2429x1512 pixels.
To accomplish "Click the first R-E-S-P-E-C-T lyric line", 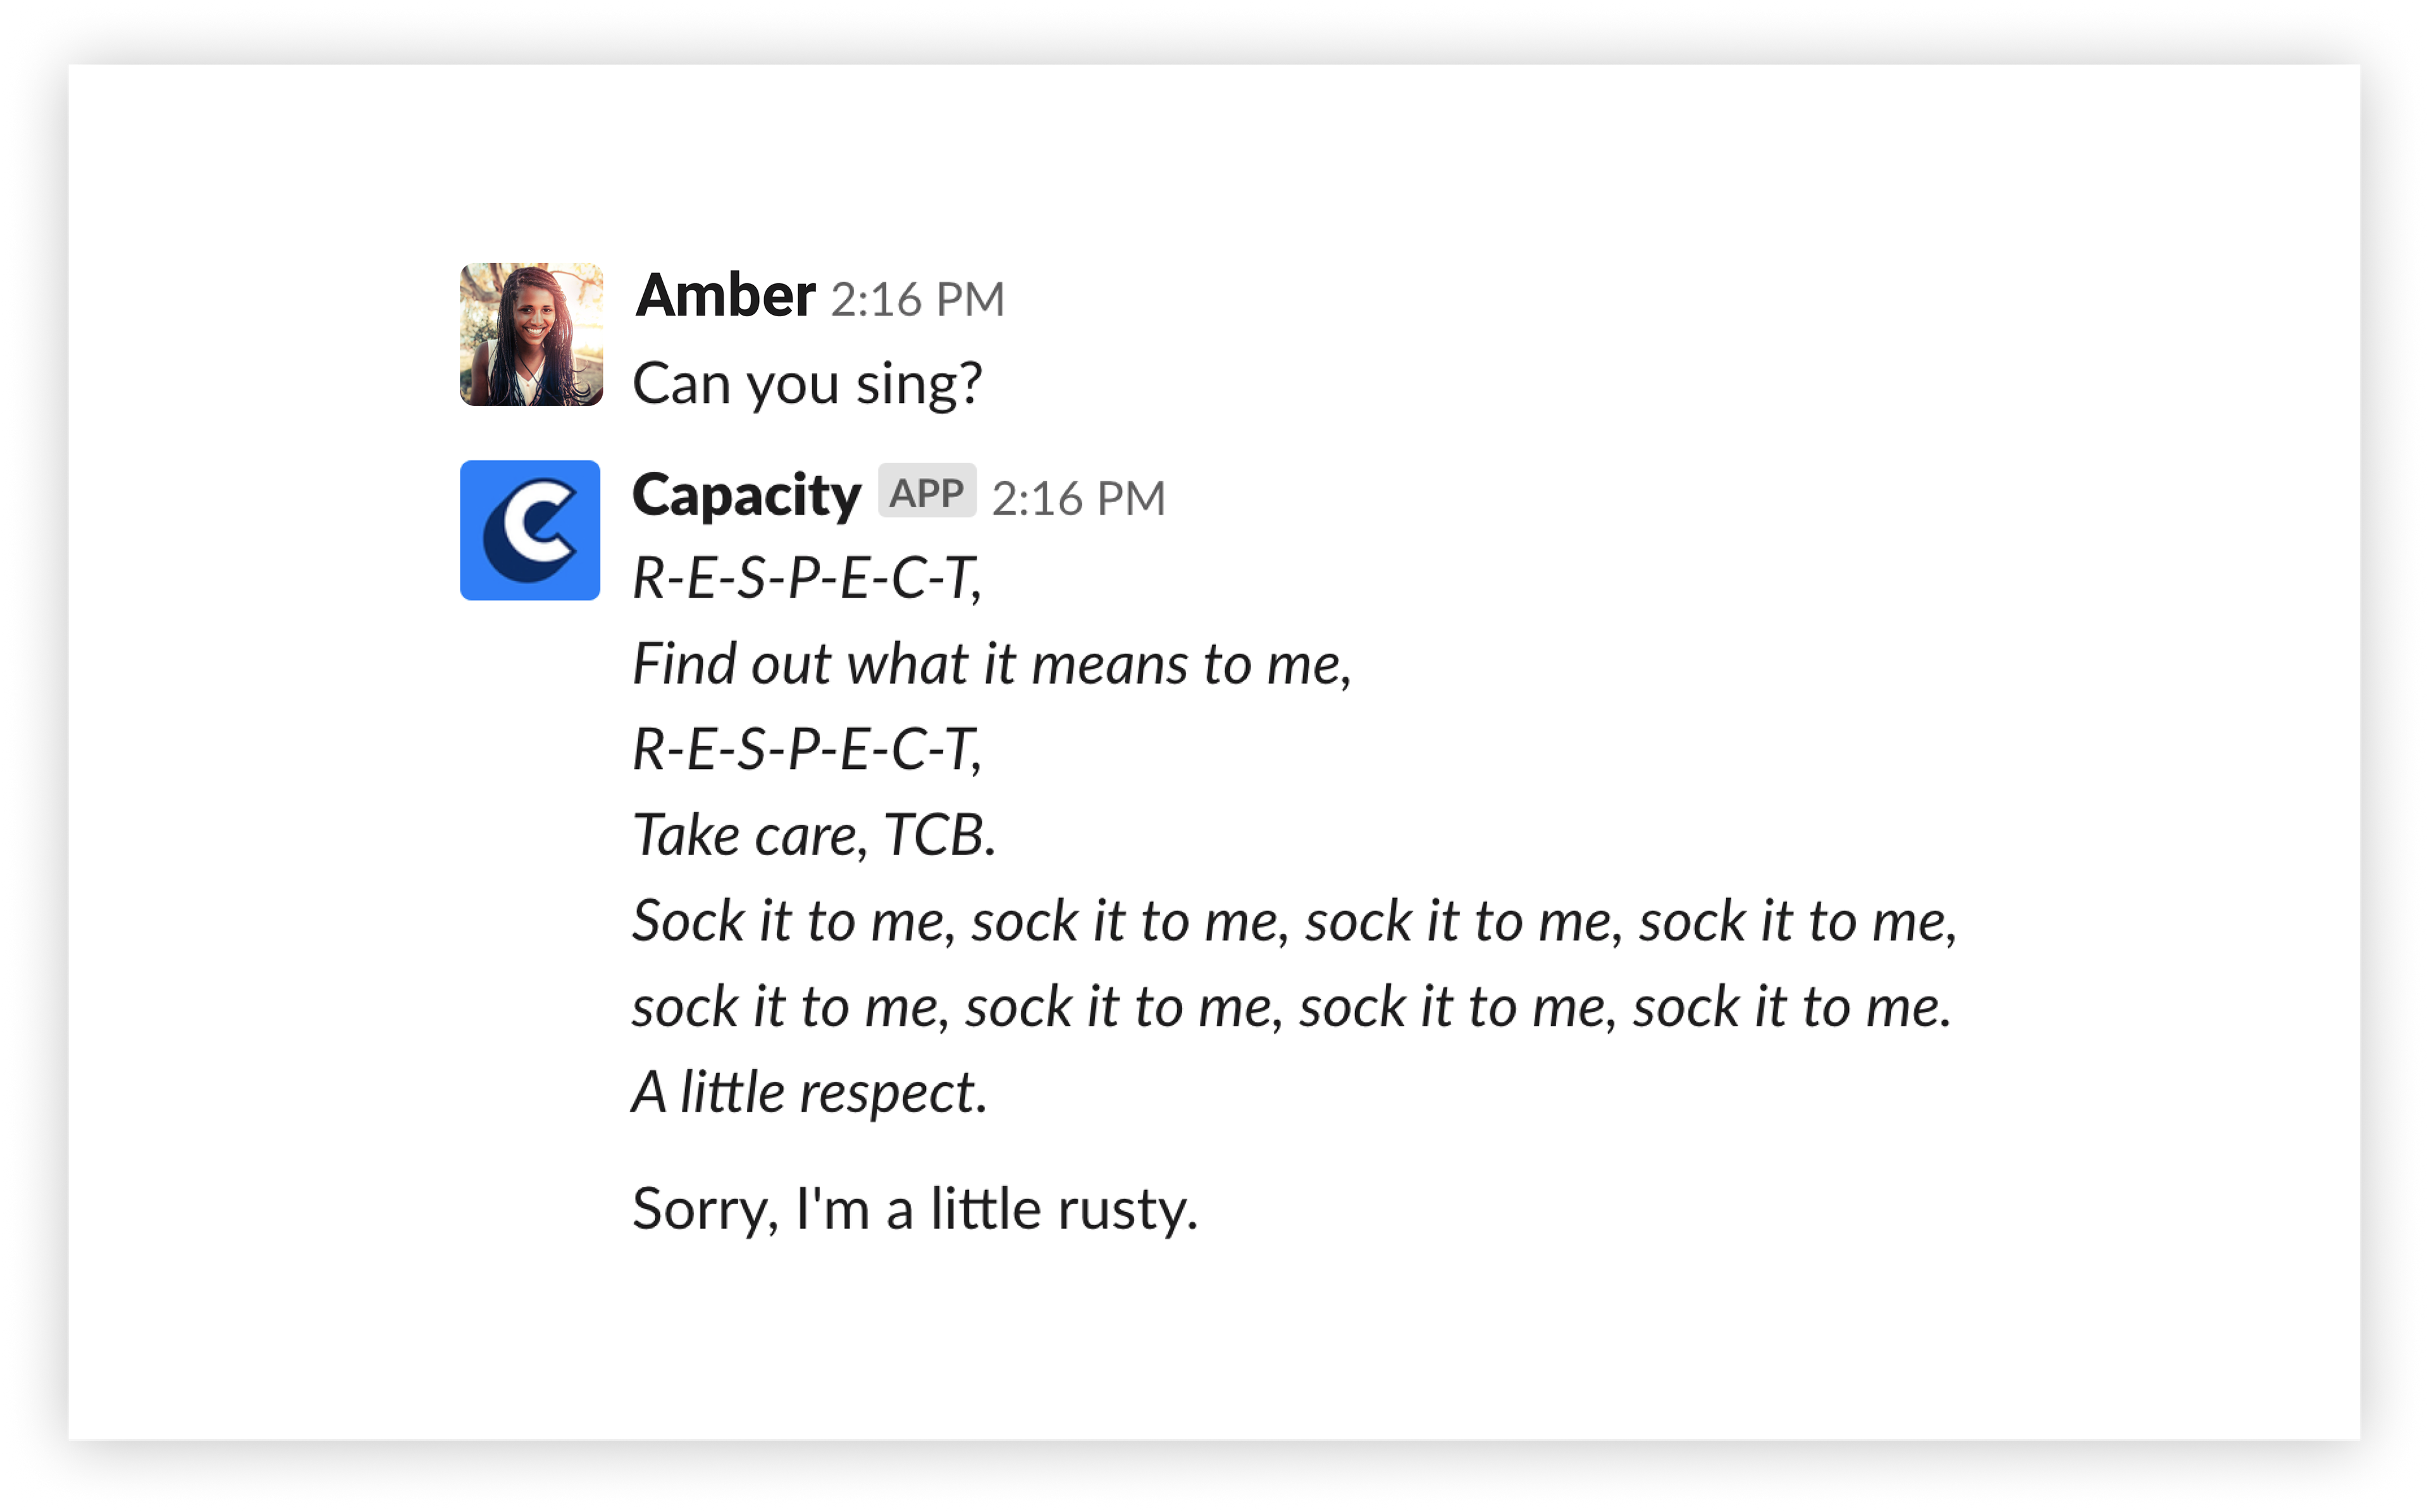I will click(808, 579).
